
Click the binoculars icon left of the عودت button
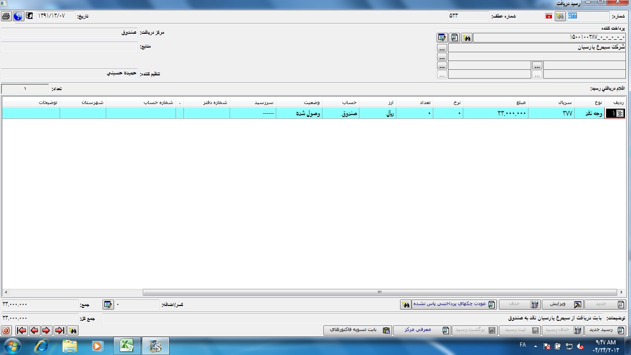406,305
